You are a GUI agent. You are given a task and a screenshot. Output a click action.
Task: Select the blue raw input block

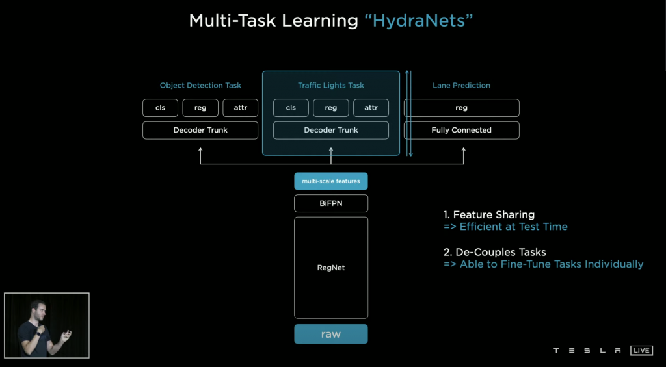pyautogui.click(x=331, y=334)
